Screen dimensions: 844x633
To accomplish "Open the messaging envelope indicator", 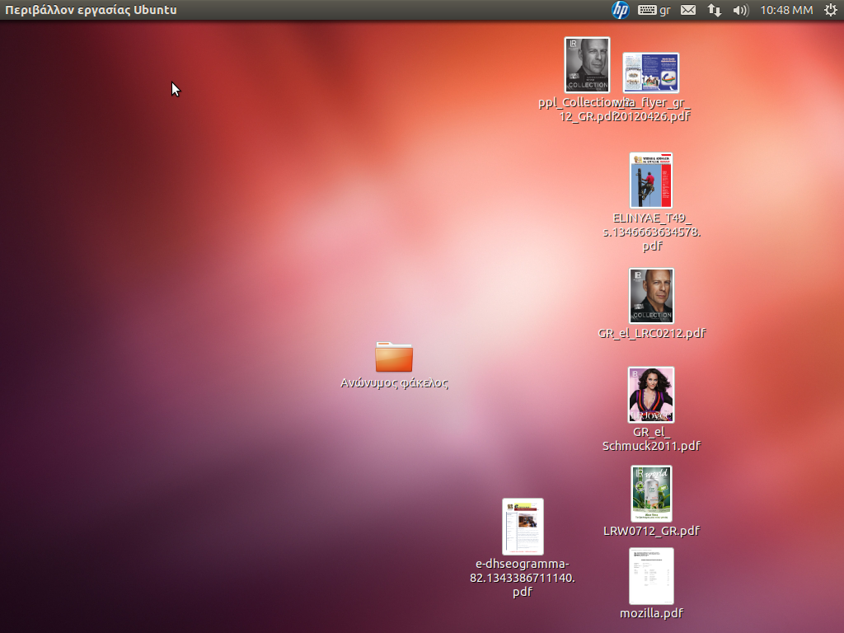I will pyautogui.click(x=688, y=10).
